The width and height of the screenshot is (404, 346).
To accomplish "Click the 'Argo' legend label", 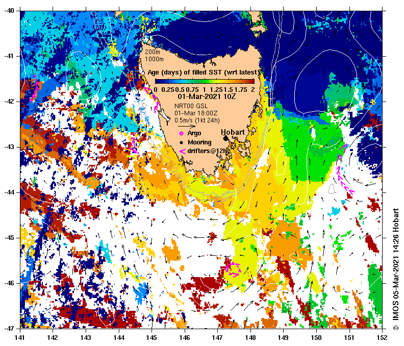I will coord(194,133).
